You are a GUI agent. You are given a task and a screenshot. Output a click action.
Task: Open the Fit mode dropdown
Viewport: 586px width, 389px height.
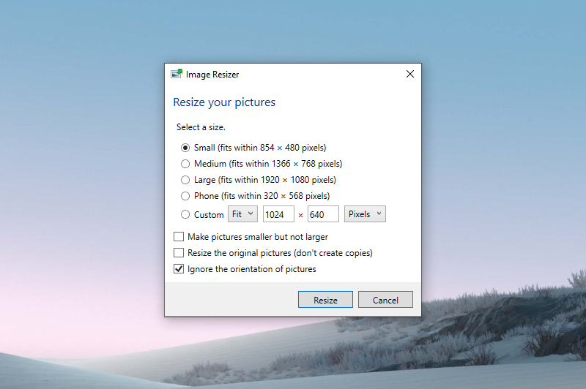click(x=242, y=214)
